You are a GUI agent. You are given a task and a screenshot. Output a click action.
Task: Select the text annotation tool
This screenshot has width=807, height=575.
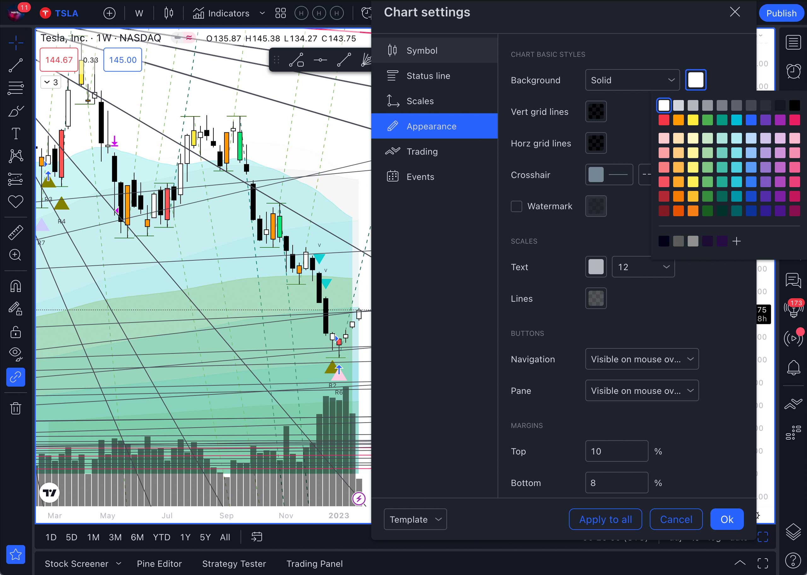[x=15, y=134]
